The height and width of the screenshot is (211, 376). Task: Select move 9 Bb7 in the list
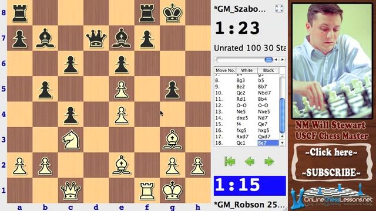pos(263,87)
